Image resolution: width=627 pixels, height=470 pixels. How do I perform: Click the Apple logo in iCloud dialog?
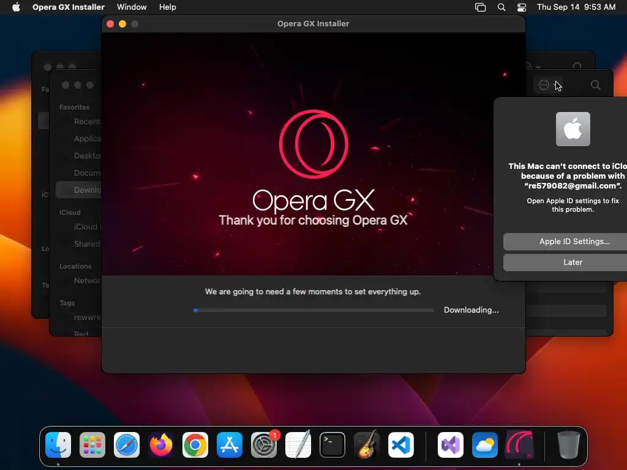(x=573, y=129)
